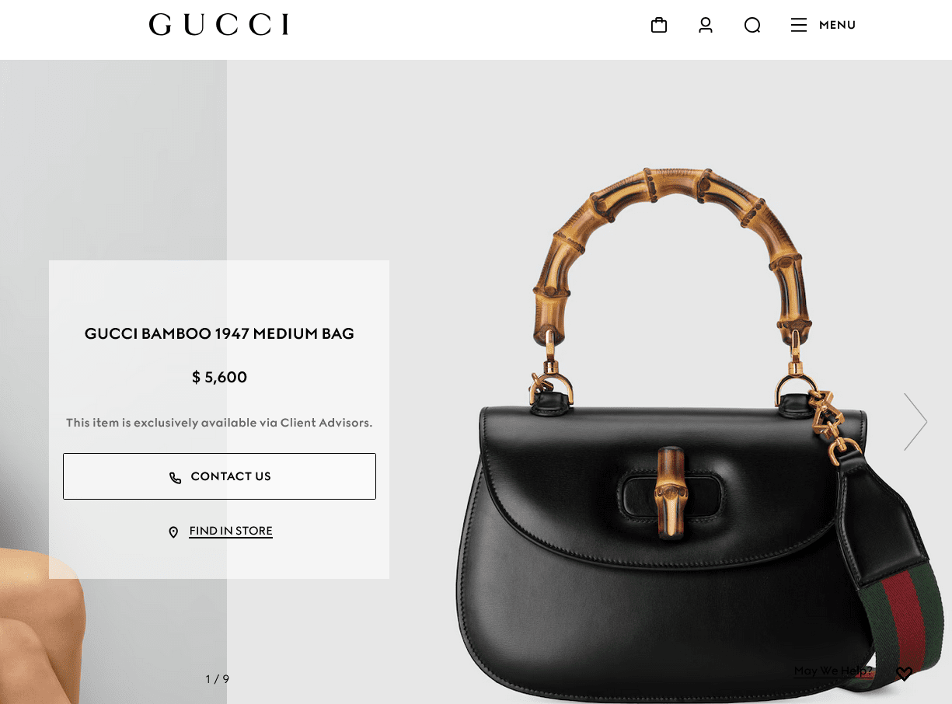Image resolution: width=952 pixels, height=704 pixels.
Task: Follow the FIND IN STORE link
Action: tap(231, 531)
